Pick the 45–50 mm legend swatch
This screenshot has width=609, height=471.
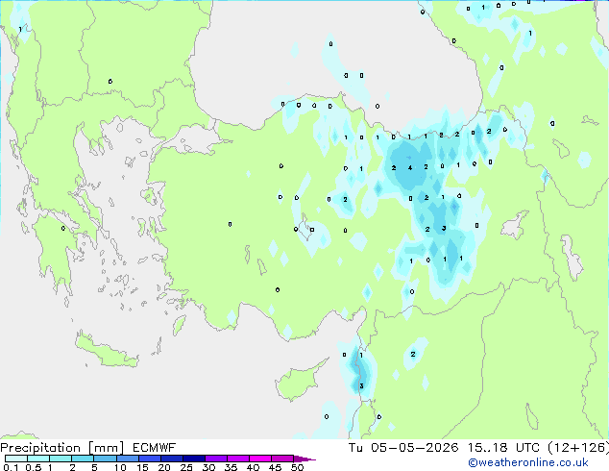pyautogui.click(x=282, y=459)
